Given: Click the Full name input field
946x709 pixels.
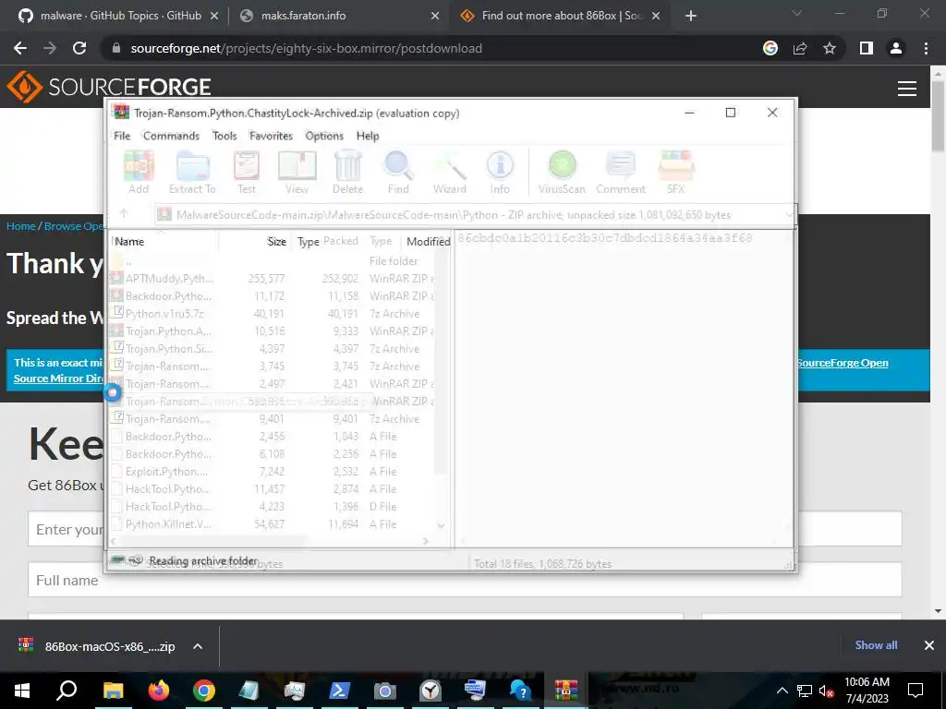Looking at the screenshot, I should (465, 580).
